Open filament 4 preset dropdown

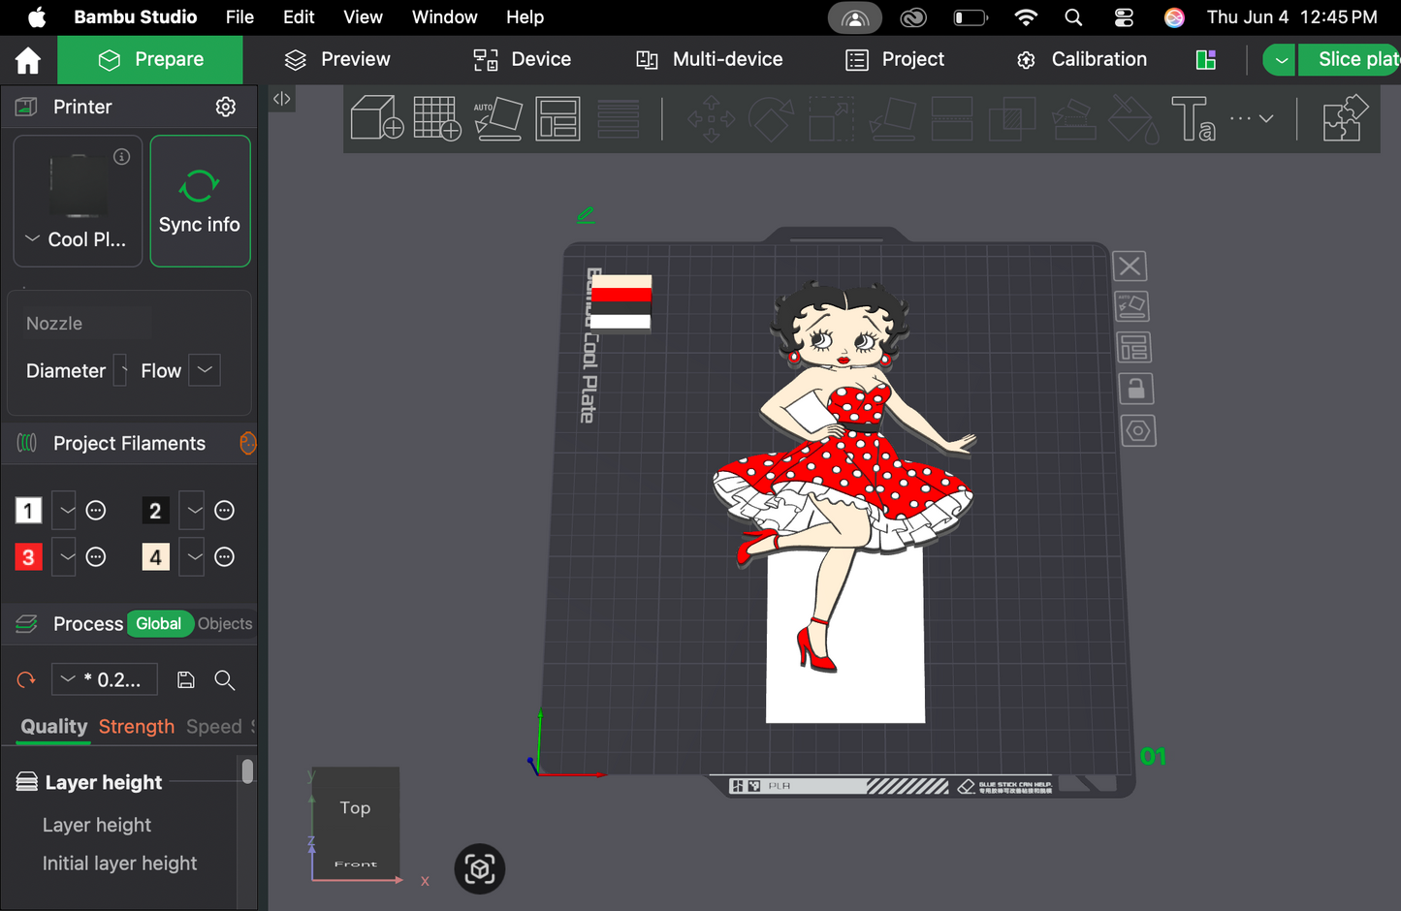tap(193, 557)
